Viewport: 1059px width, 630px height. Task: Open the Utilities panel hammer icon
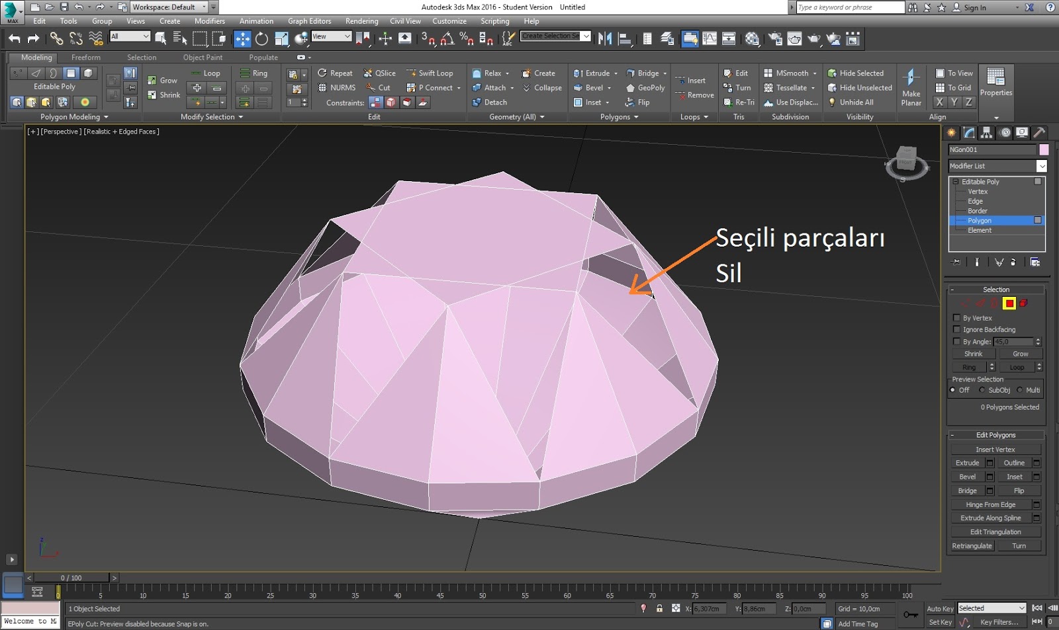(x=1039, y=132)
